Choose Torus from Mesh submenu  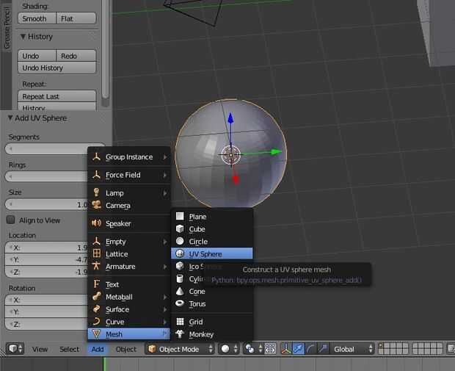[212, 303]
